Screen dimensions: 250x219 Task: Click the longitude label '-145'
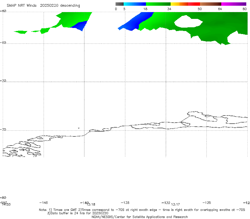44,202
